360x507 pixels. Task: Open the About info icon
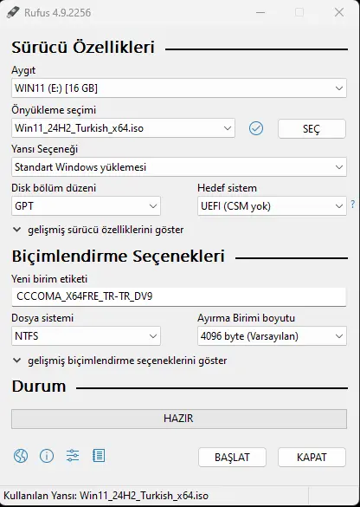pyautogui.click(x=47, y=456)
